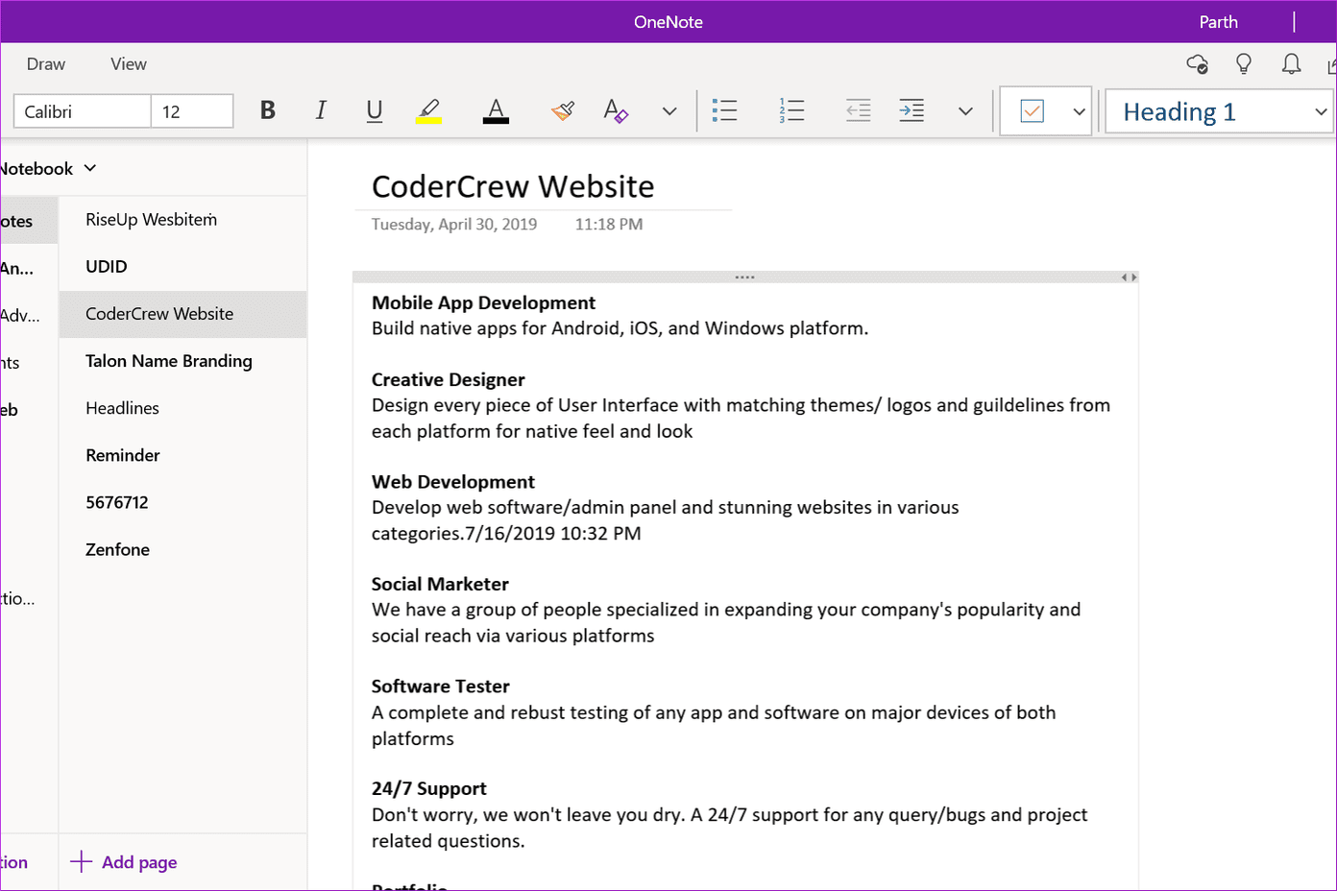1337x891 pixels.
Task: Open the Headlines page
Action: point(182,408)
